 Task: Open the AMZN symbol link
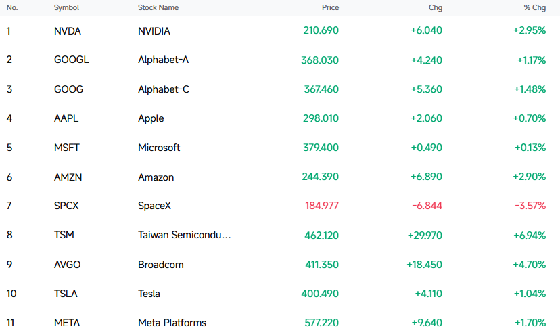68,177
